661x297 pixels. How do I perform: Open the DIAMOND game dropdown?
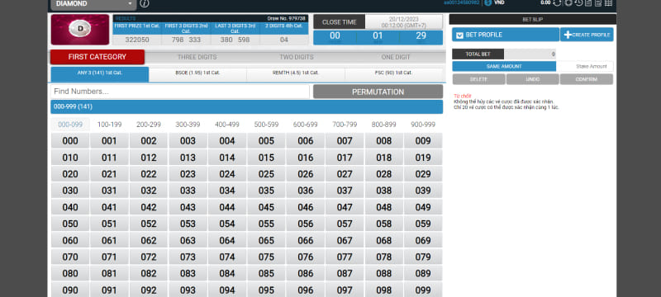(x=93, y=4)
